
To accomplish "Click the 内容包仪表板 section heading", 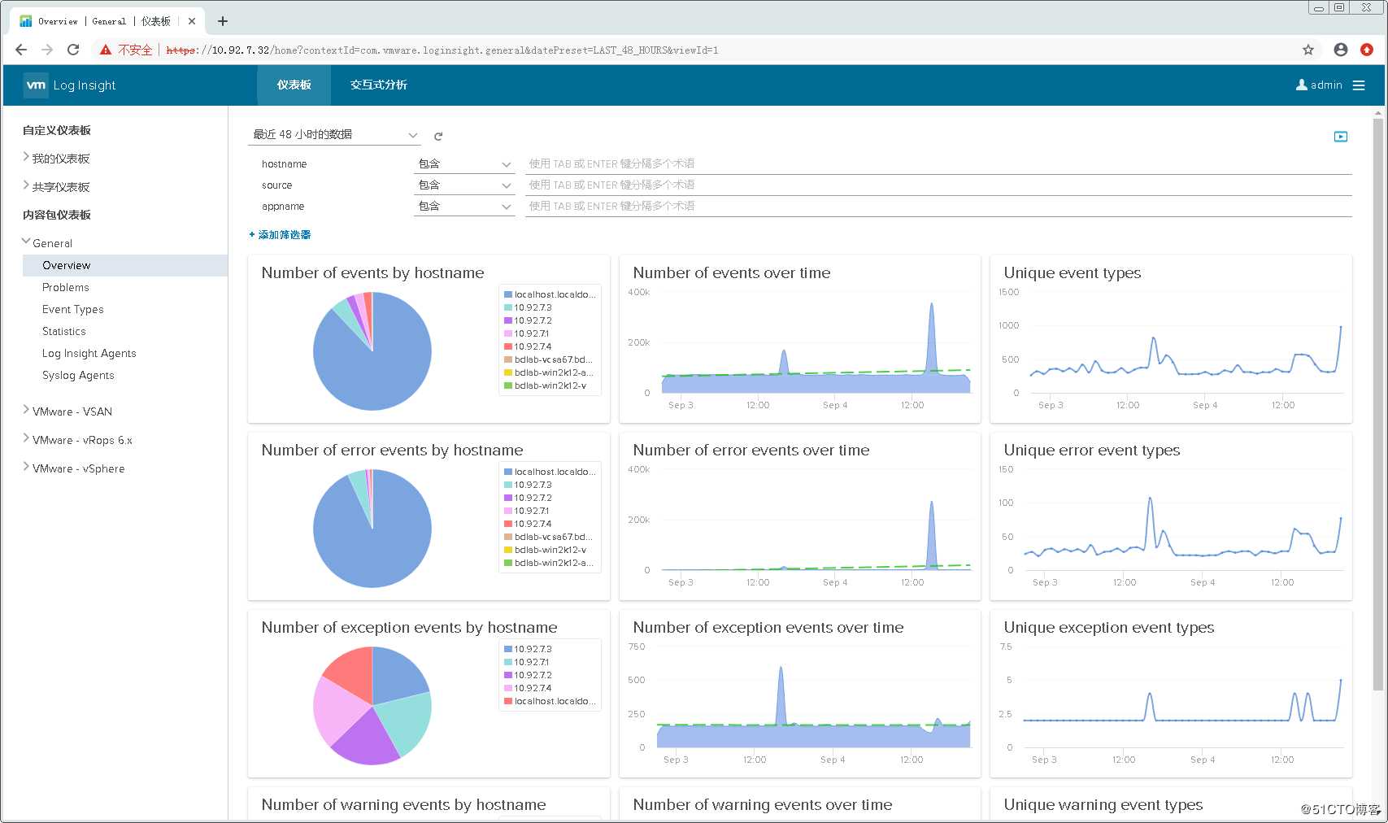I will click(x=57, y=215).
